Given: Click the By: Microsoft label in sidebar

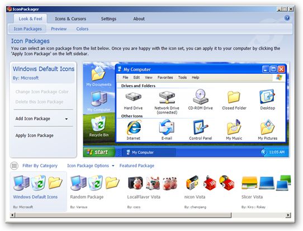Looking at the screenshot, I should click(26, 78).
